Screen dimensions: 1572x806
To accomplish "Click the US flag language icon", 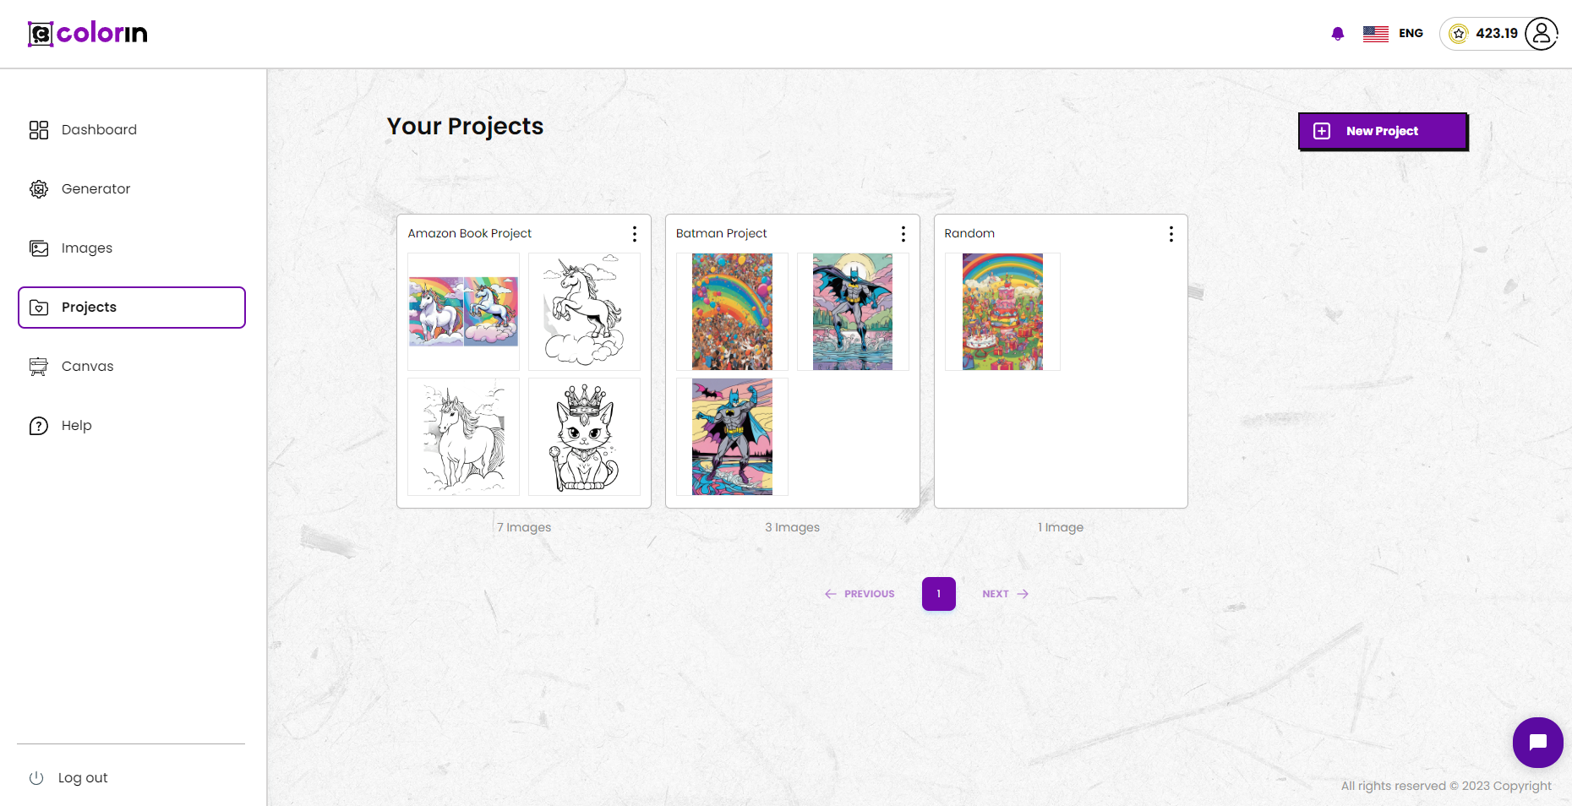I will tap(1375, 34).
